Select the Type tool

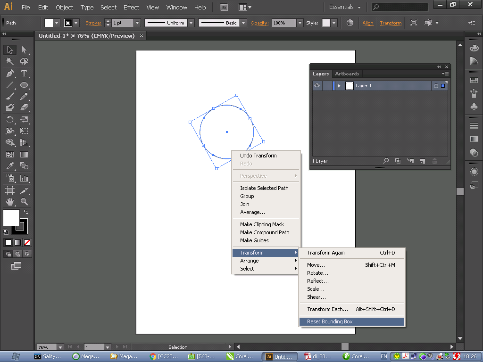(24, 74)
